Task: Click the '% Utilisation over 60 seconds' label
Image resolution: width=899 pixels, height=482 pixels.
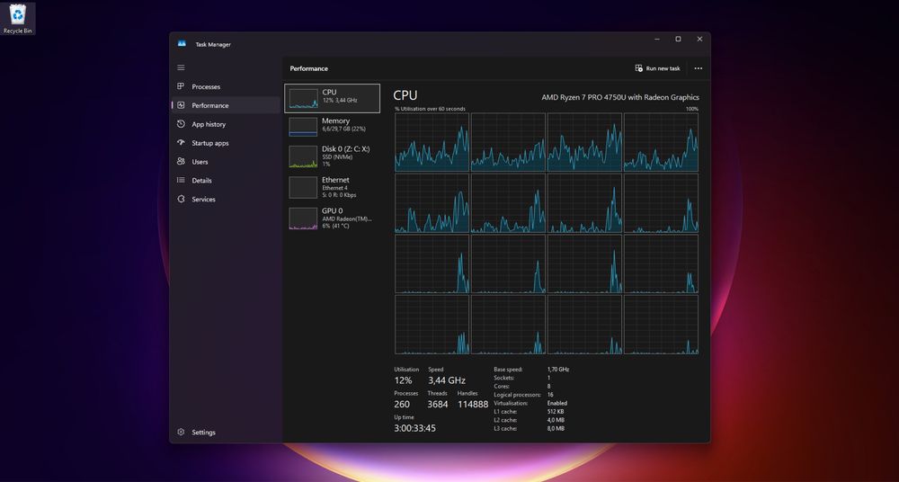Action: click(430, 109)
